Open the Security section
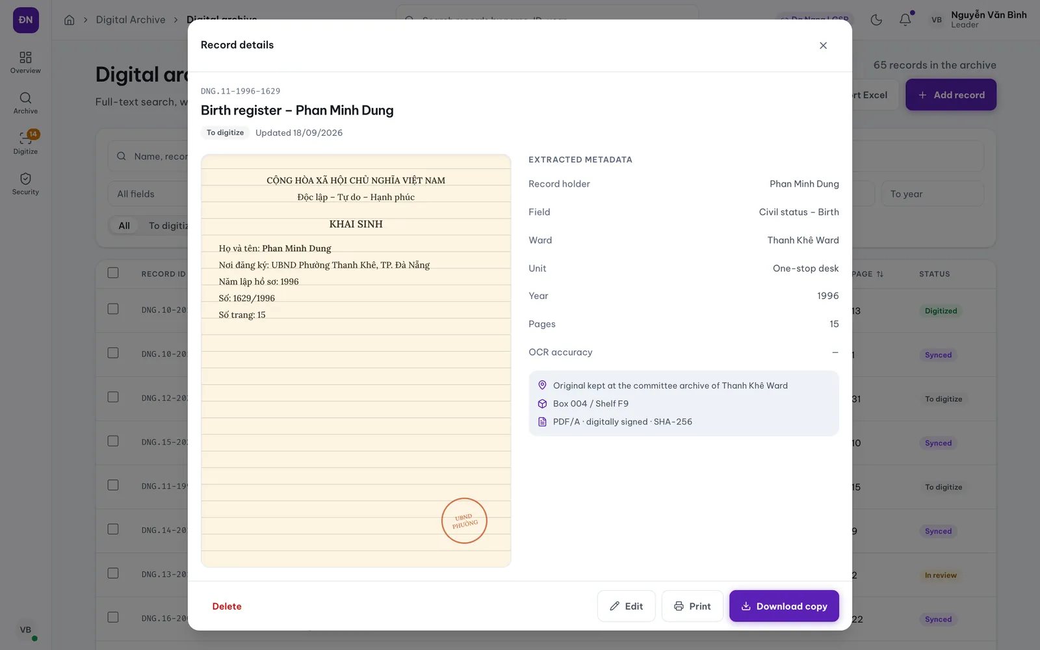This screenshot has width=1040, height=650. [25, 183]
